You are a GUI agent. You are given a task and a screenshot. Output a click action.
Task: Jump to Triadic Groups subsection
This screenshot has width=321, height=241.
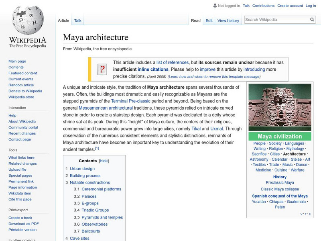(95, 210)
